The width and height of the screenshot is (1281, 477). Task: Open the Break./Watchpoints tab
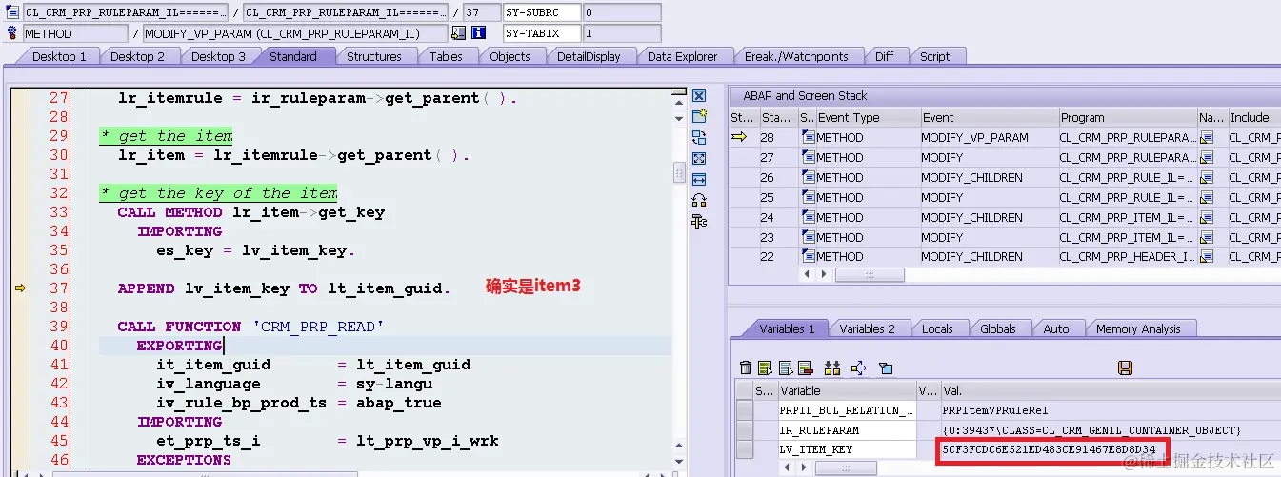[x=796, y=56]
